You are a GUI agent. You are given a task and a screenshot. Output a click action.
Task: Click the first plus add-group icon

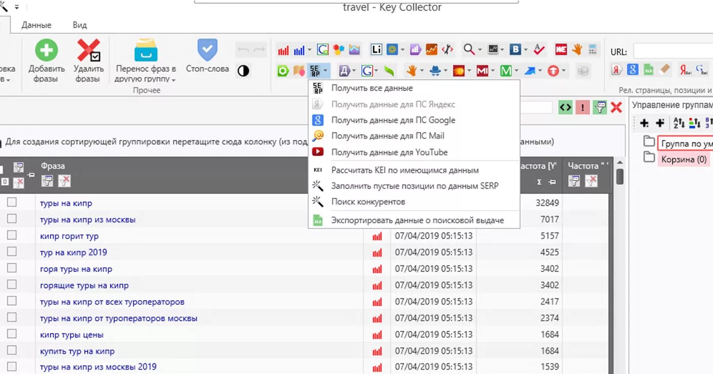click(x=644, y=123)
